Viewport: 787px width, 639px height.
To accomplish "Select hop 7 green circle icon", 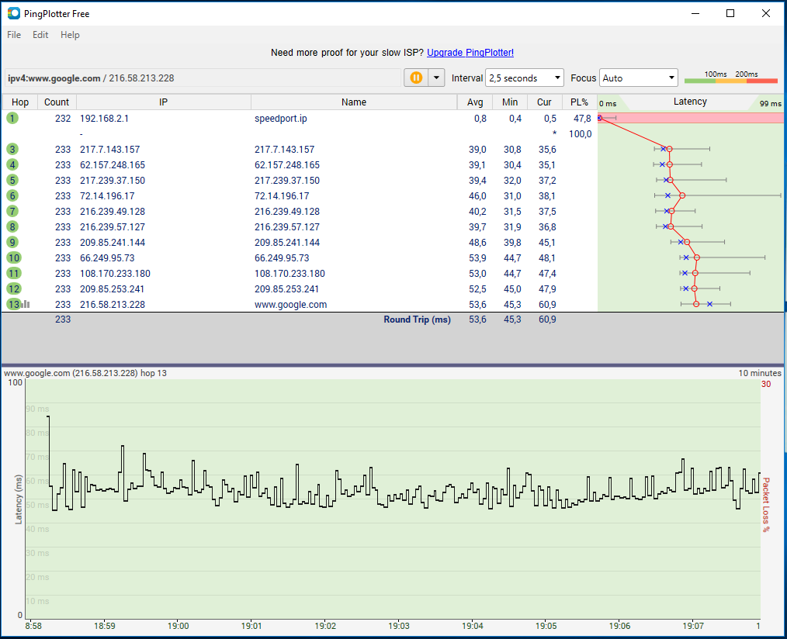I will [x=12, y=212].
